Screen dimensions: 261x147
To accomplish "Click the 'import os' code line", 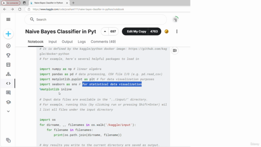I will click(47, 120).
